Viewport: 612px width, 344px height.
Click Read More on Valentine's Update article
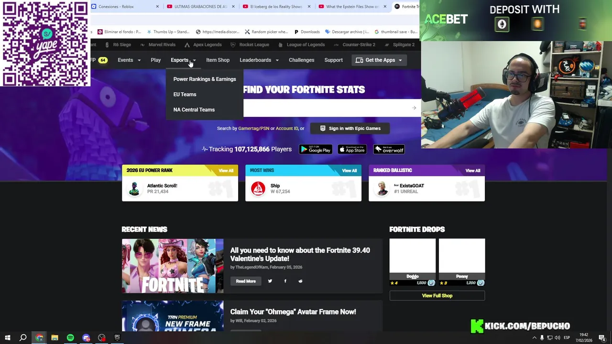point(246,281)
